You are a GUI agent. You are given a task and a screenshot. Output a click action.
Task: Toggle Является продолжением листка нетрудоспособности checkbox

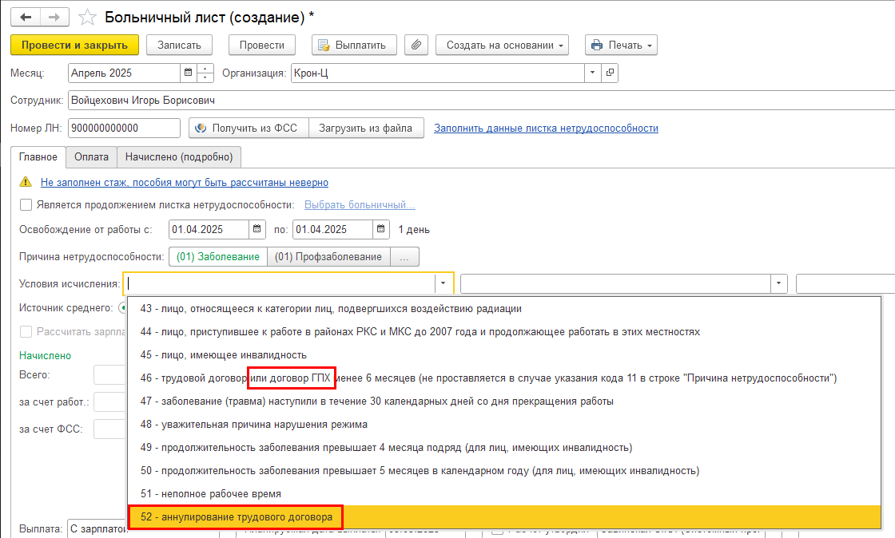pyautogui.click(x=26, y=204)
